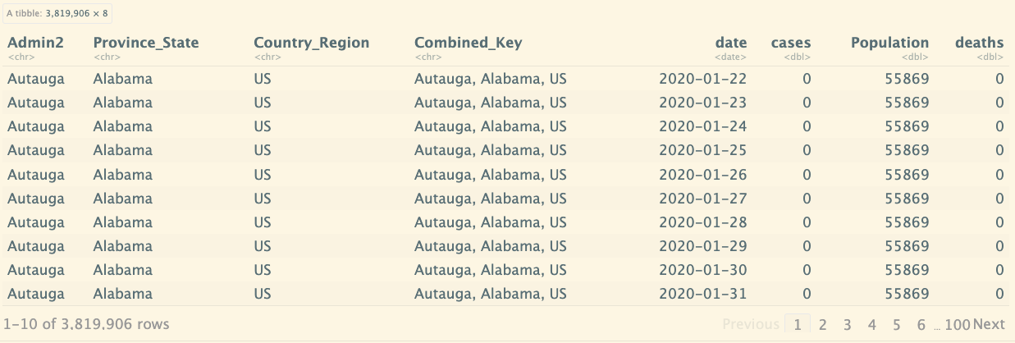Click the cases column header
This screenshot has height=343, width=1015.
pos(791,43)
